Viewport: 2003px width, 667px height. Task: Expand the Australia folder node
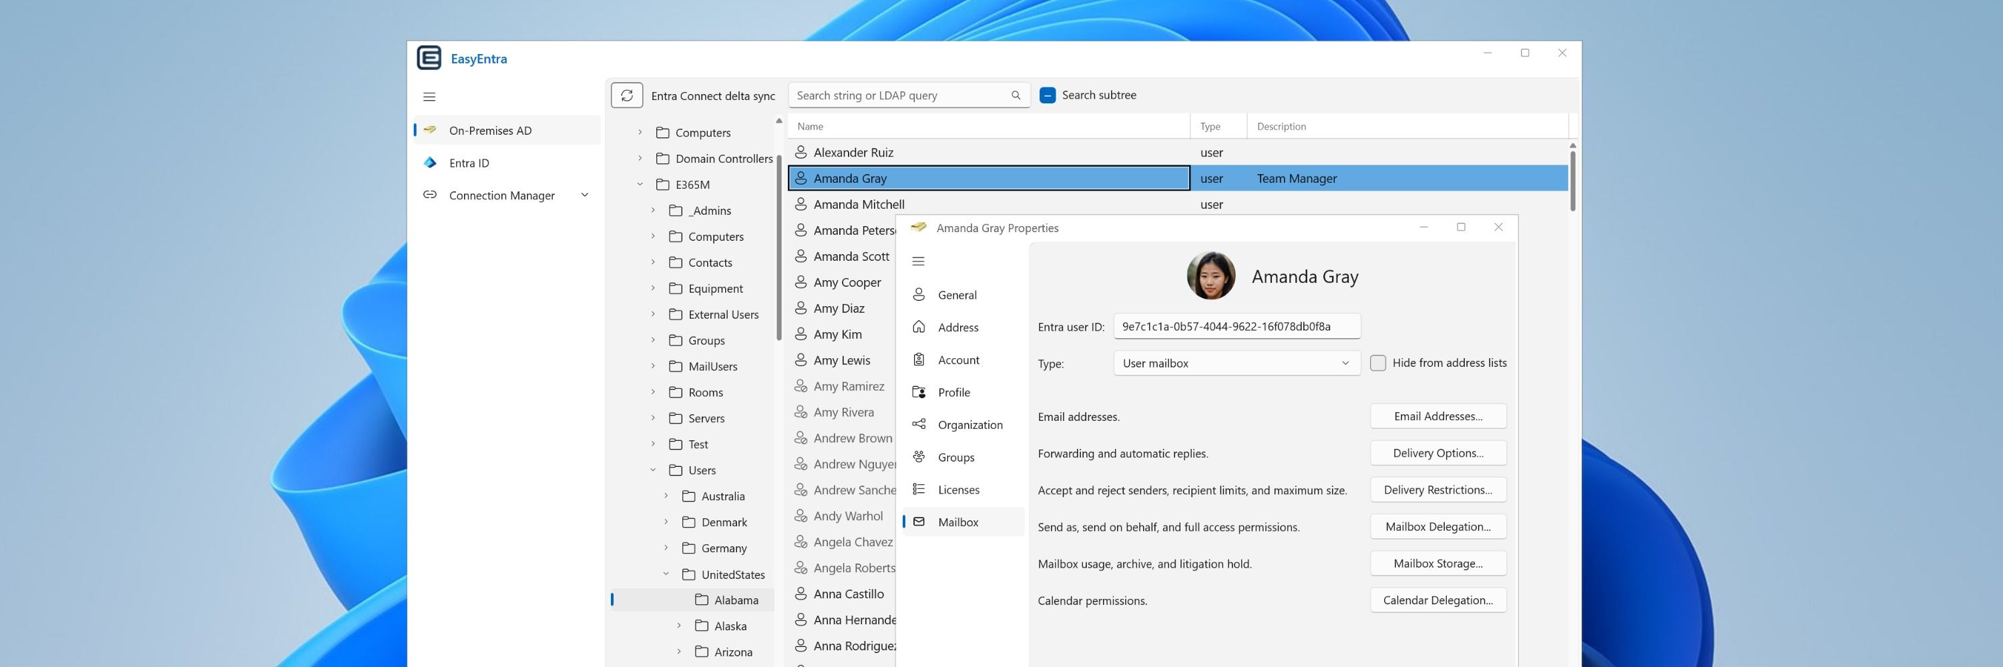tap(666, 496)
